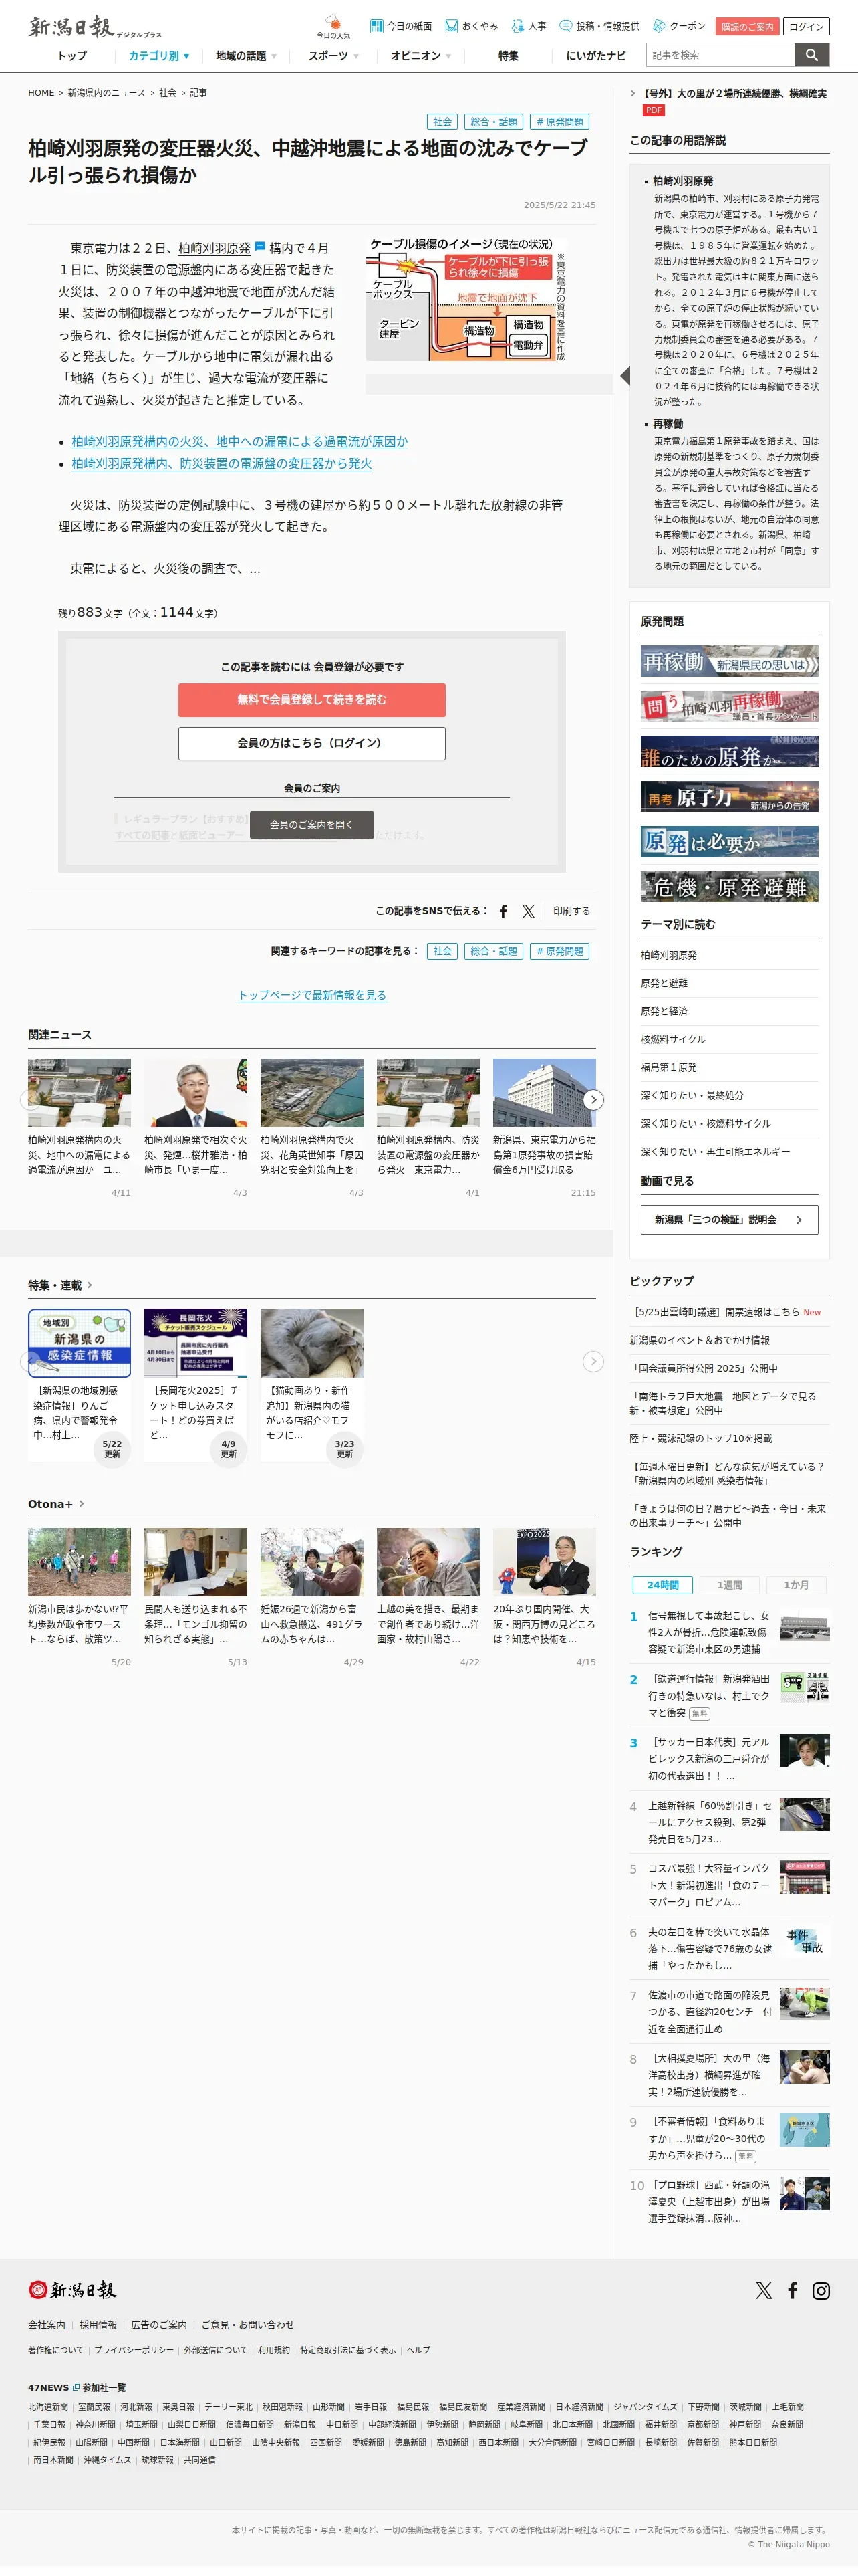
Task: Click chevron beside 特集・連載 heading
Action: pyautogui.click(x=89, y=1285)
